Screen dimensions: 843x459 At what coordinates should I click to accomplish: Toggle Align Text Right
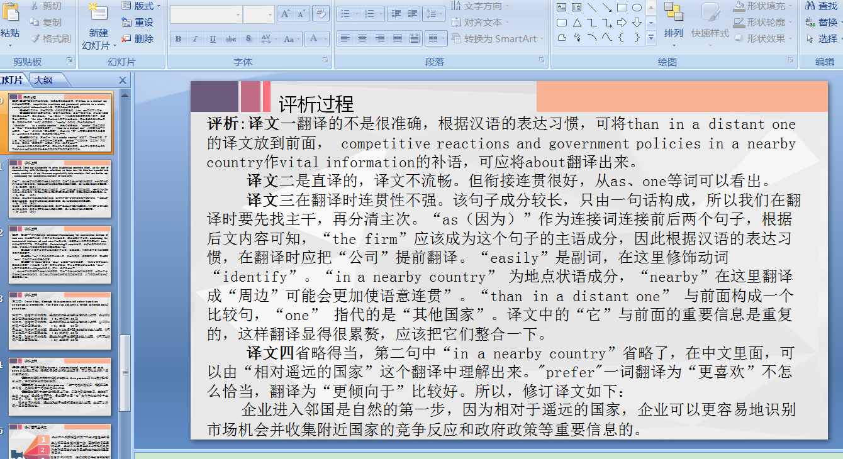(379, 38)
